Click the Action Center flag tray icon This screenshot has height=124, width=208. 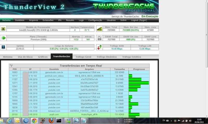tap(179, 121)
